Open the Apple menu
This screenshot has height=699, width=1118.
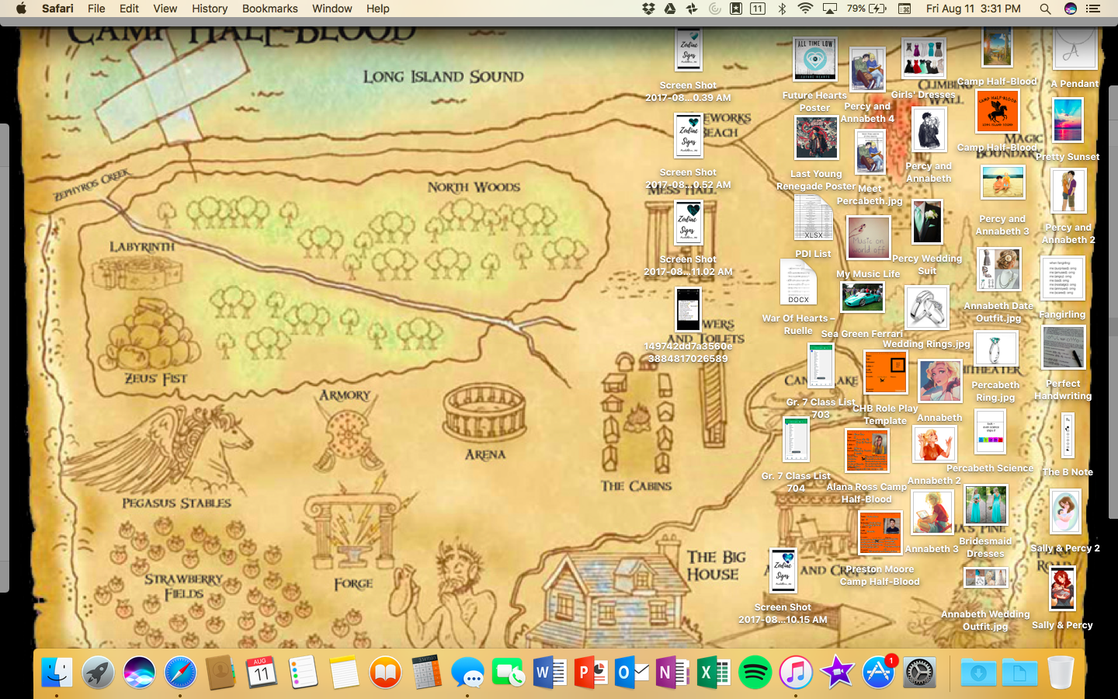pyautogui.click(x=21, y=9)
